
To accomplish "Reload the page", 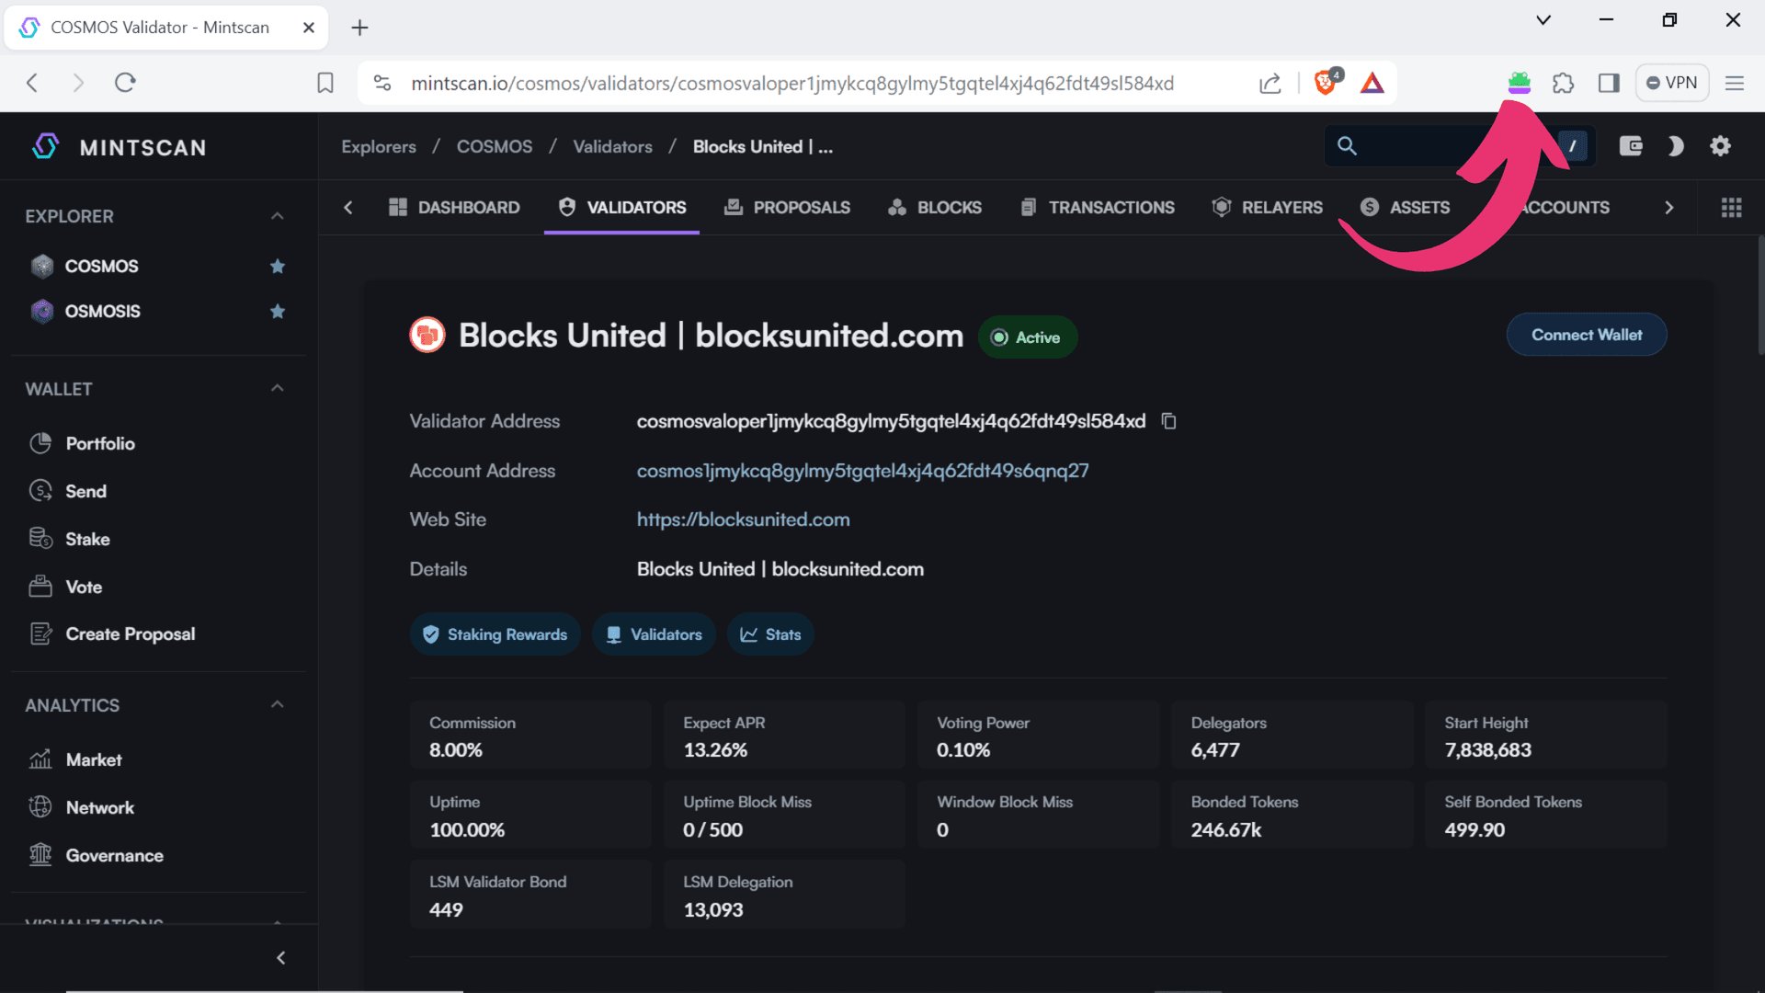I will point(125,84).
